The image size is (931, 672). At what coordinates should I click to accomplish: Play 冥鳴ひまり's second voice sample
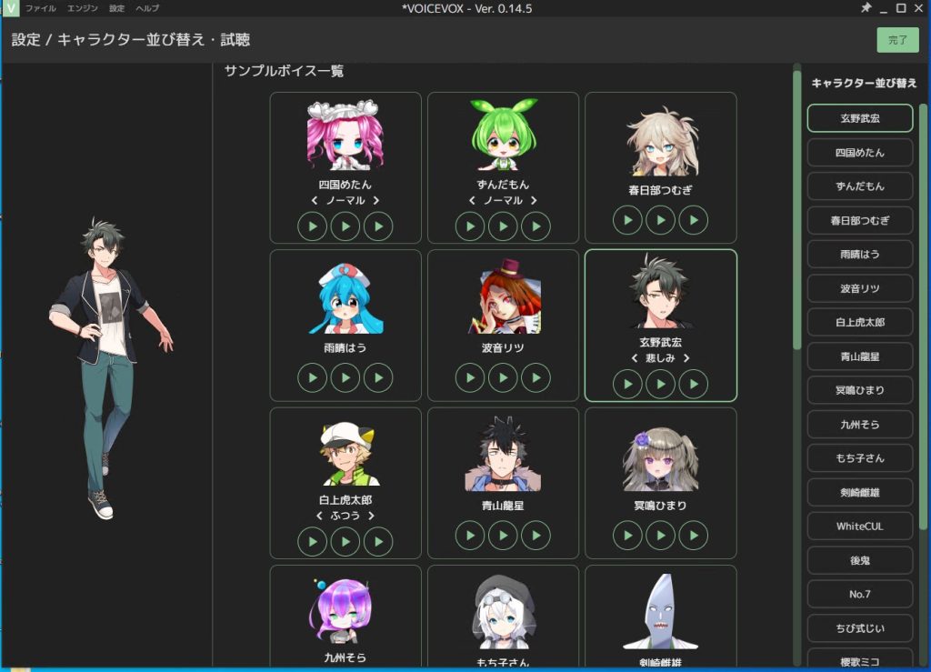point(661,536)
